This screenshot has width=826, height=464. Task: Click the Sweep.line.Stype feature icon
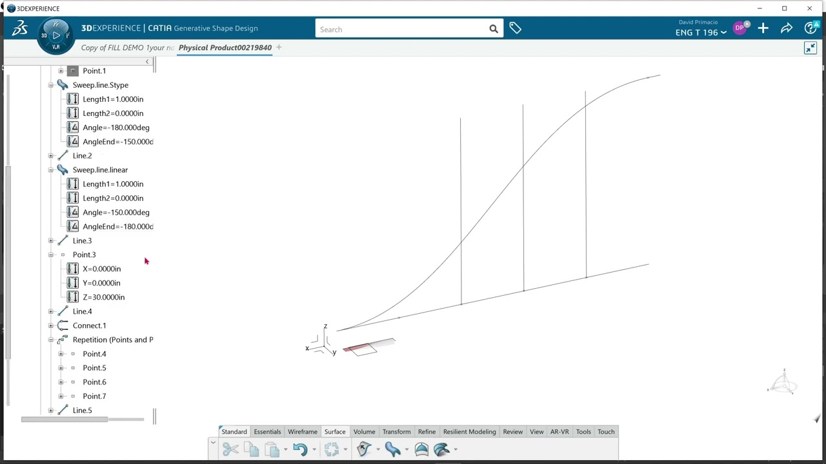(62, 85)
